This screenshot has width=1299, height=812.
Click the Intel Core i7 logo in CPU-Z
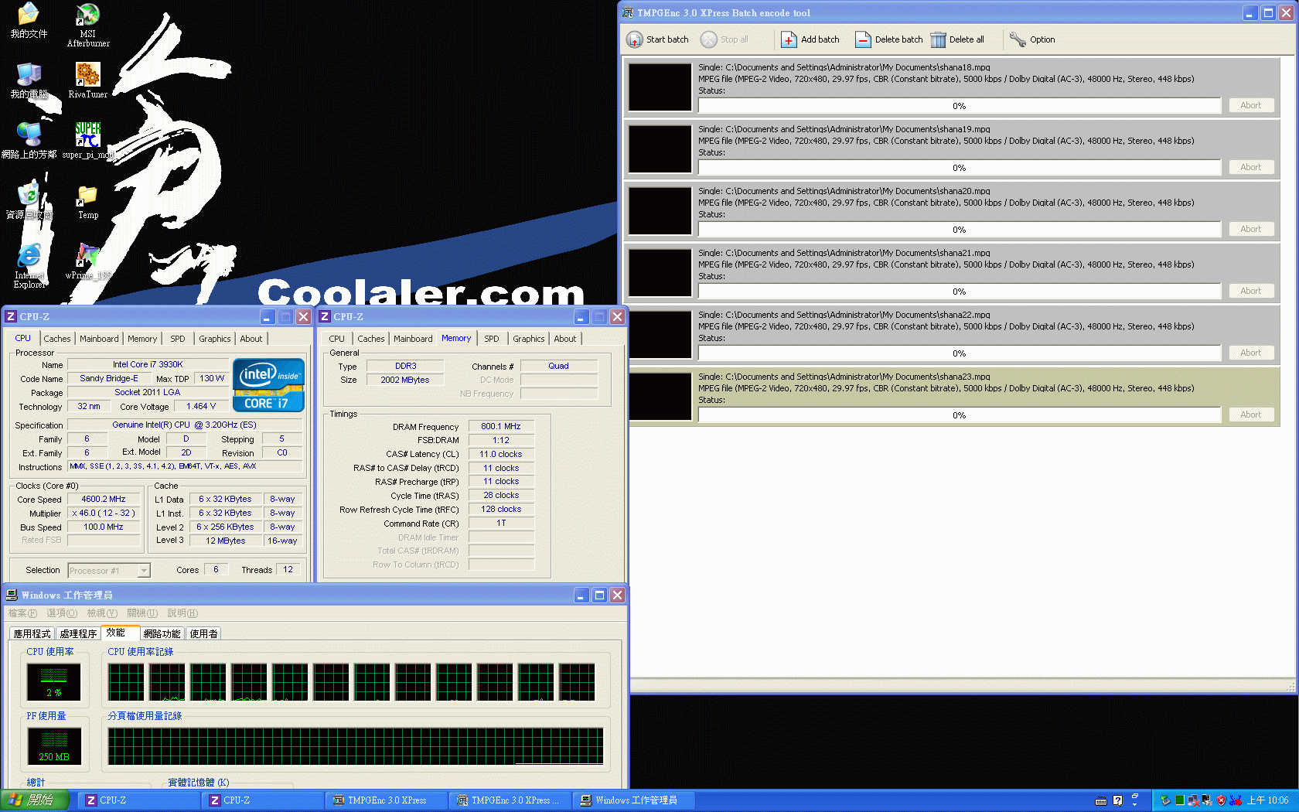coord(268,385)
